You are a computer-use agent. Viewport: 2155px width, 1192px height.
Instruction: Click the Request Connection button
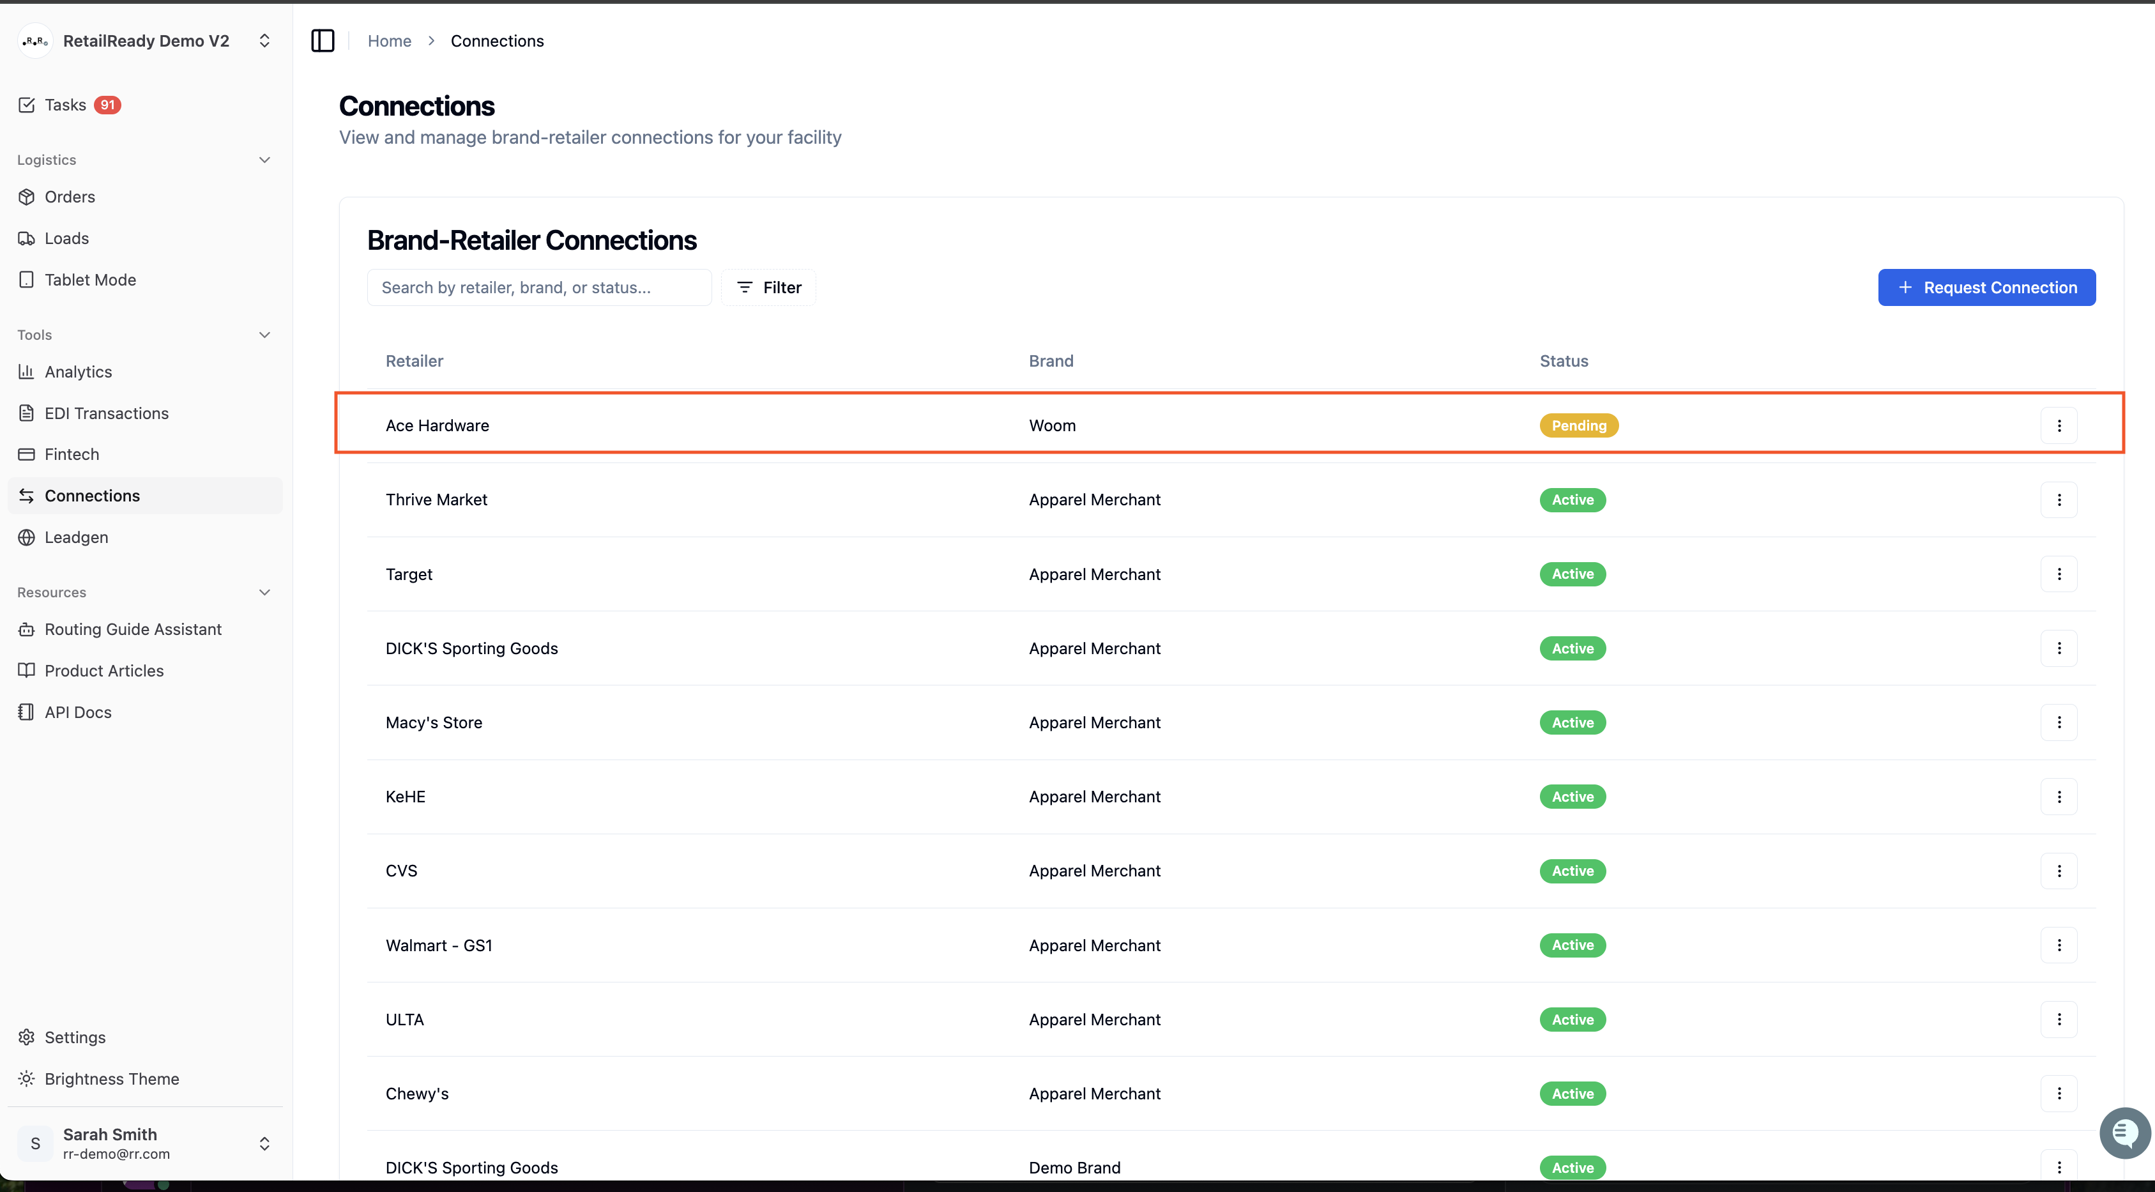1986,287
